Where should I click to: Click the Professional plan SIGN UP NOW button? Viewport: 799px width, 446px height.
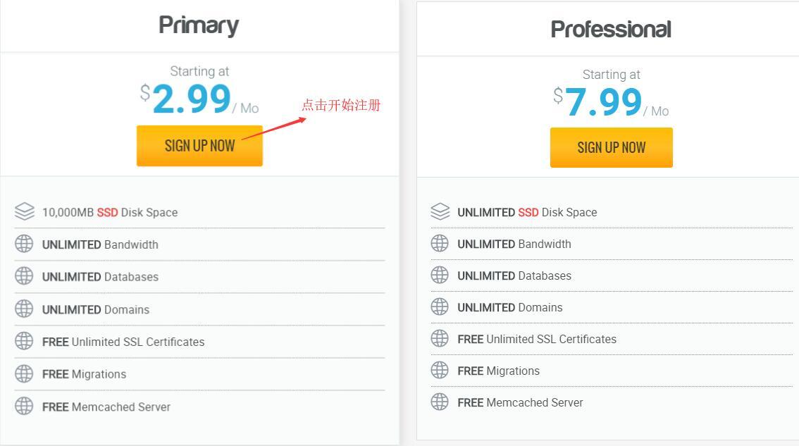611,147
